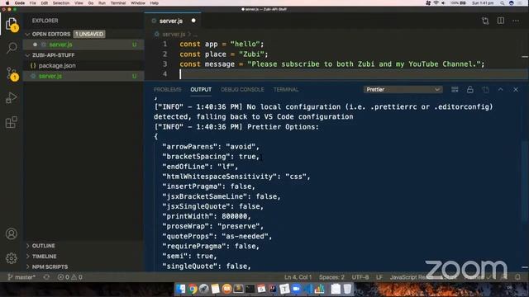
Task: Open the Terminal menu in menu bar
Action: click(x=118, y=2)
